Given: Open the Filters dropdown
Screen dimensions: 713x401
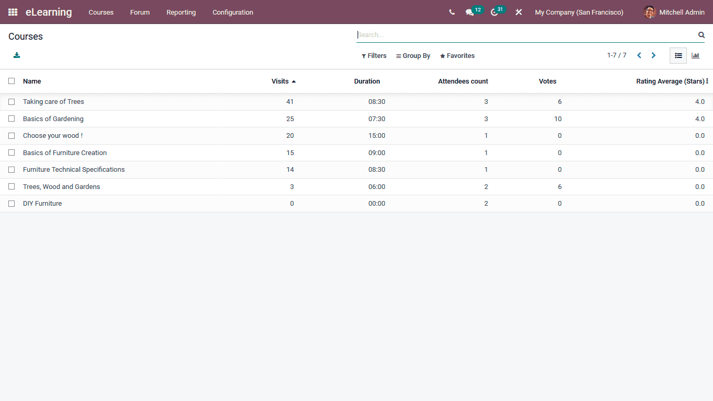Looking at the screenshot, I should coord(374,55).
